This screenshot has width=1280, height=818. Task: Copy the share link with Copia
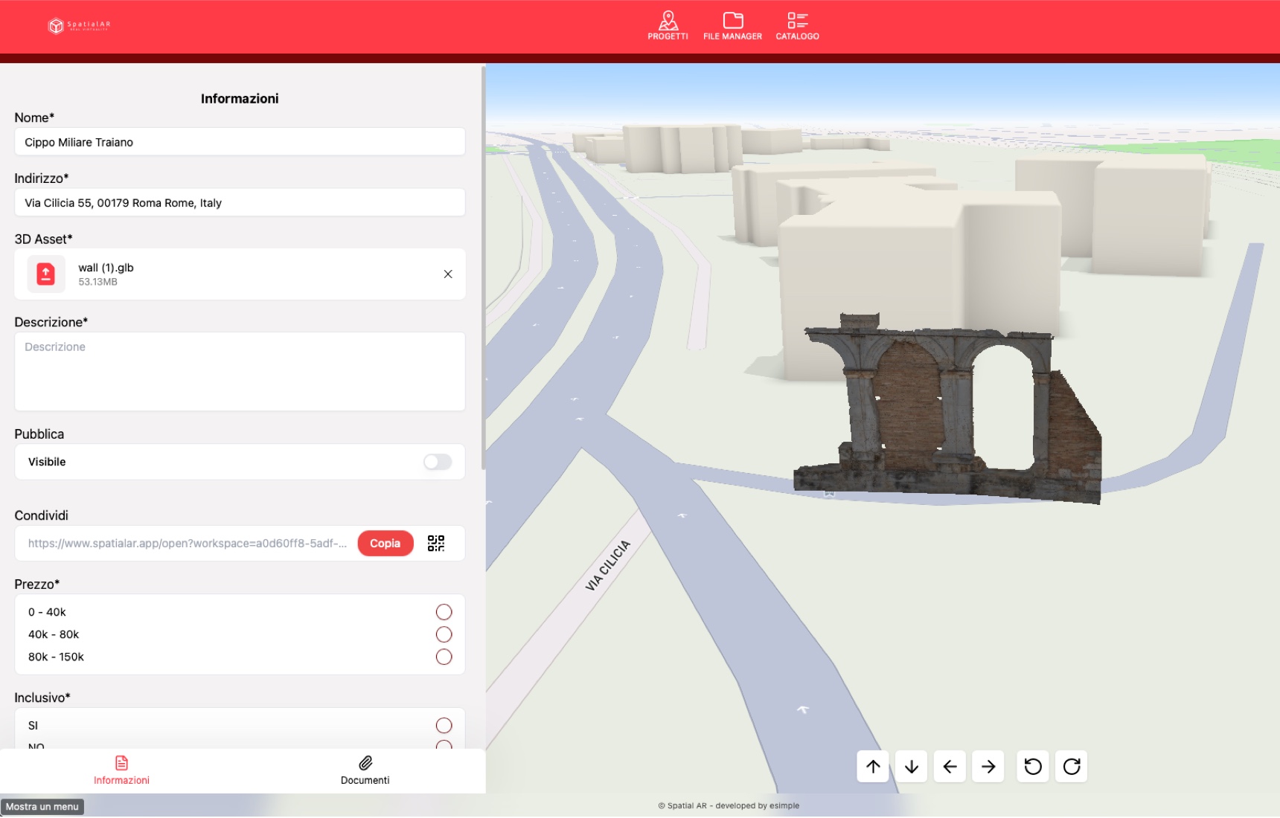pyautogui.click(x=385, y=544)
